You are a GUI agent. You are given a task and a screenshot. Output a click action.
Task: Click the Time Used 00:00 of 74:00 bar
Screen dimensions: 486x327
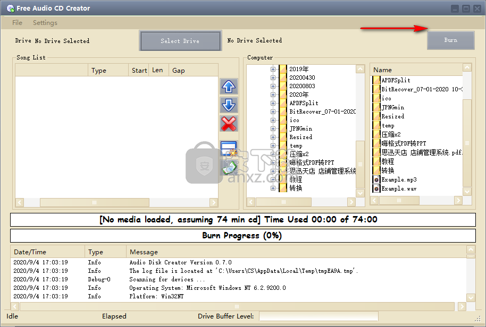[242, 219]
